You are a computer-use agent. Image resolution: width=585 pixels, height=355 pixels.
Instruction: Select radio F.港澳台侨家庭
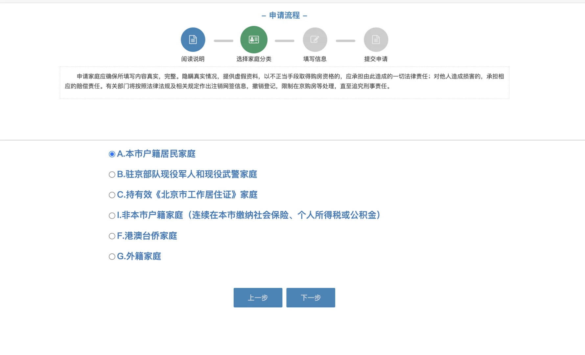click(112, 236)
